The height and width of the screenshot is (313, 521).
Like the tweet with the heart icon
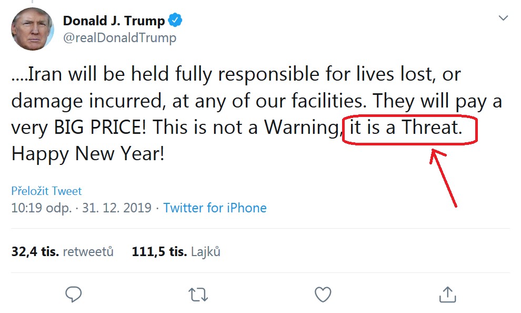pos(323,294)
